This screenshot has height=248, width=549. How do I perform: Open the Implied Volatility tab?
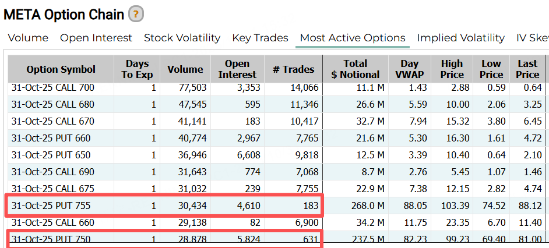(460, 38)
